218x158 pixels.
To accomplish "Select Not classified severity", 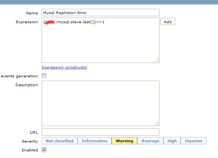I will pos(60,141).
